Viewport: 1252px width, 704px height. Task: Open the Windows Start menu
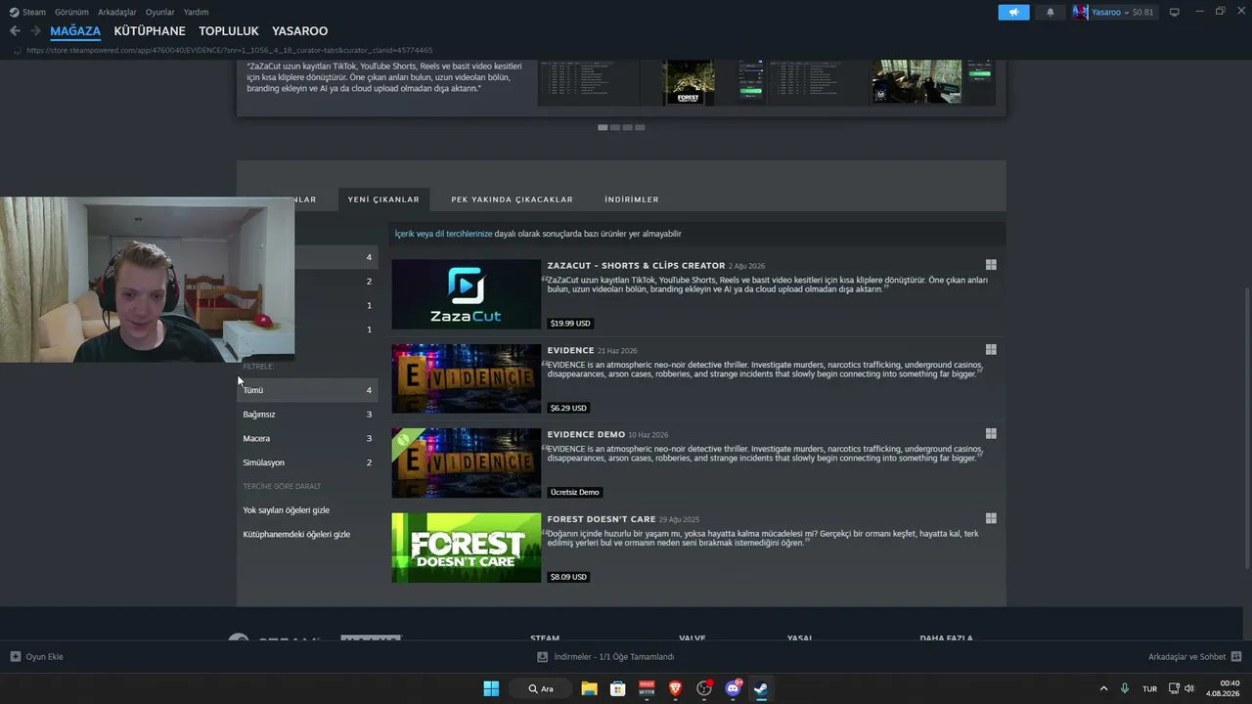pyautogui.click(x=491, y=688)
